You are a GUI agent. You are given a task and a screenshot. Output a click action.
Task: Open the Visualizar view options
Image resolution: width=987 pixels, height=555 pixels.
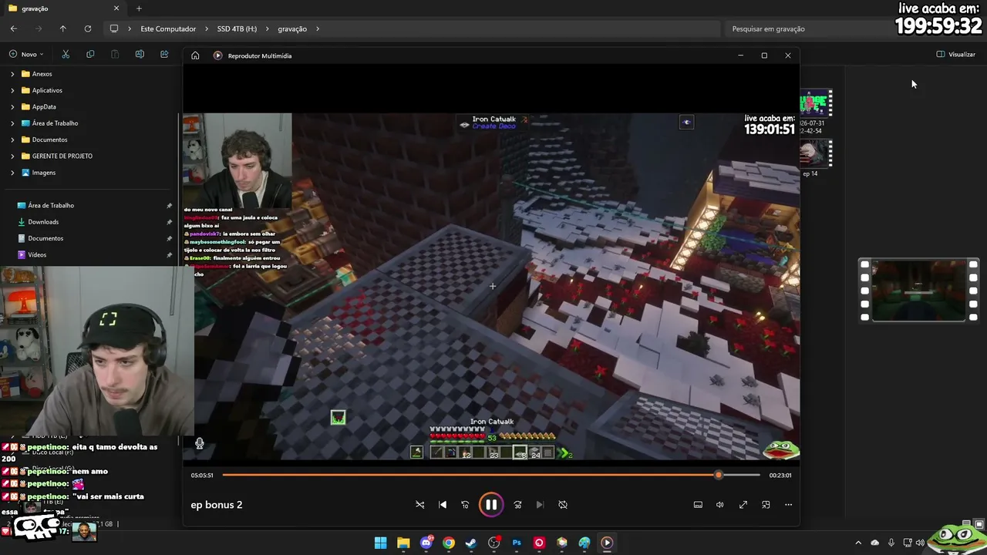point(956,54)
